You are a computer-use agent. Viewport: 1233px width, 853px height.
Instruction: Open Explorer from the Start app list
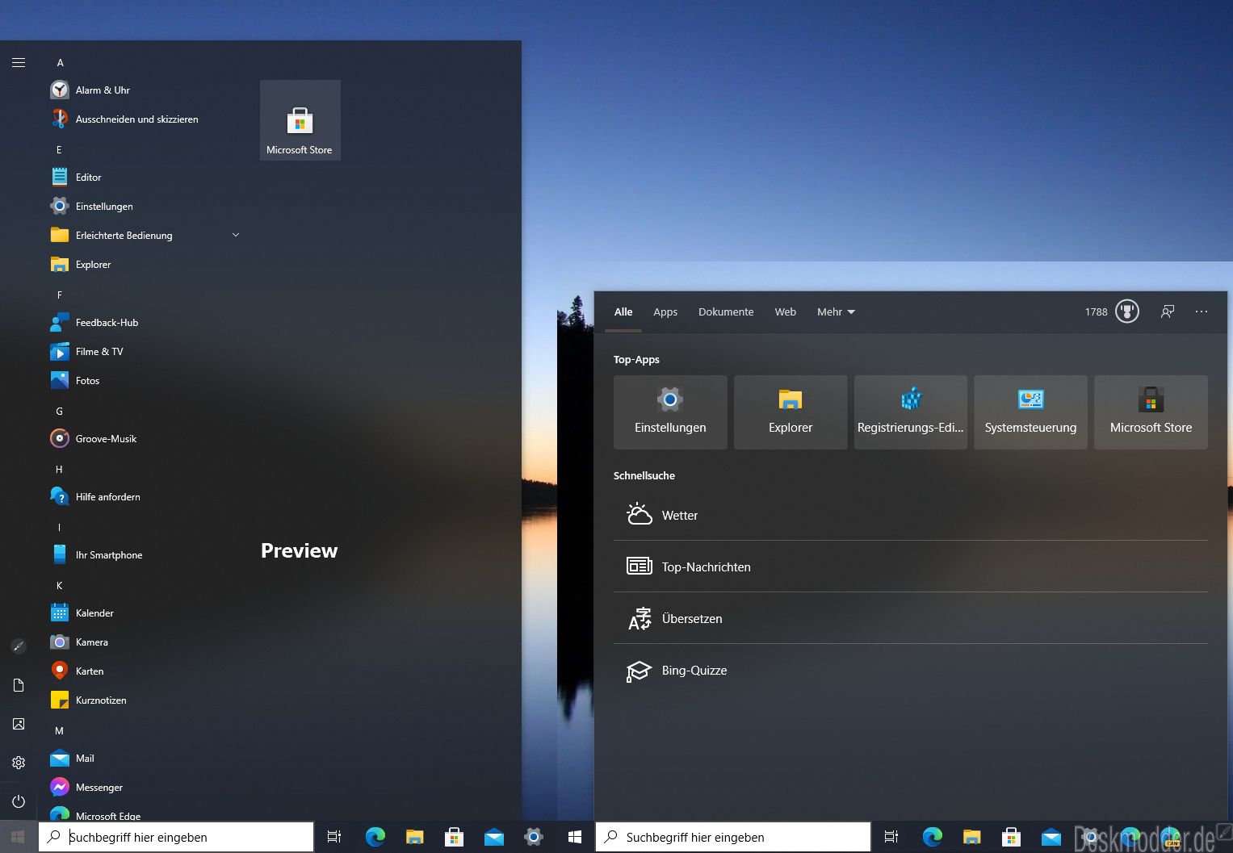(145, 265)
